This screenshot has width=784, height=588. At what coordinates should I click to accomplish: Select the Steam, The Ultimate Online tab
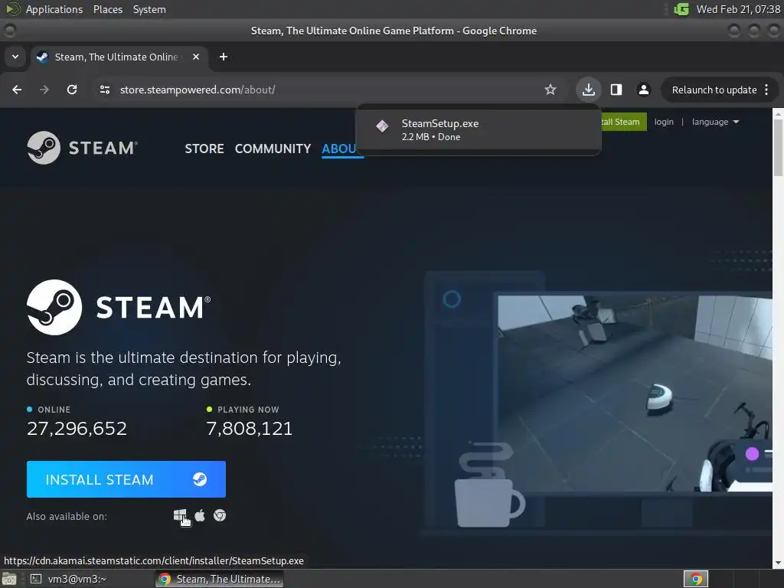pos(118,57)
